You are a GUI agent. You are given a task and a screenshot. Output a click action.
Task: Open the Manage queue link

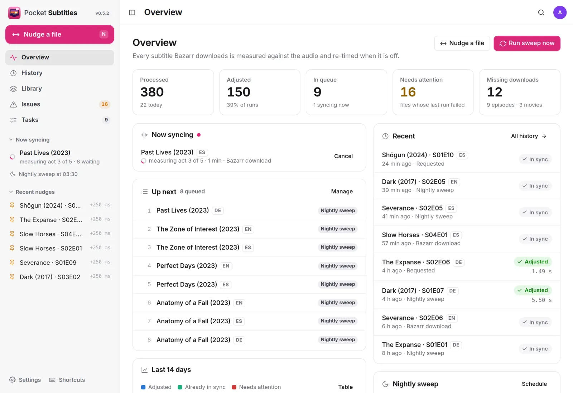342,191
